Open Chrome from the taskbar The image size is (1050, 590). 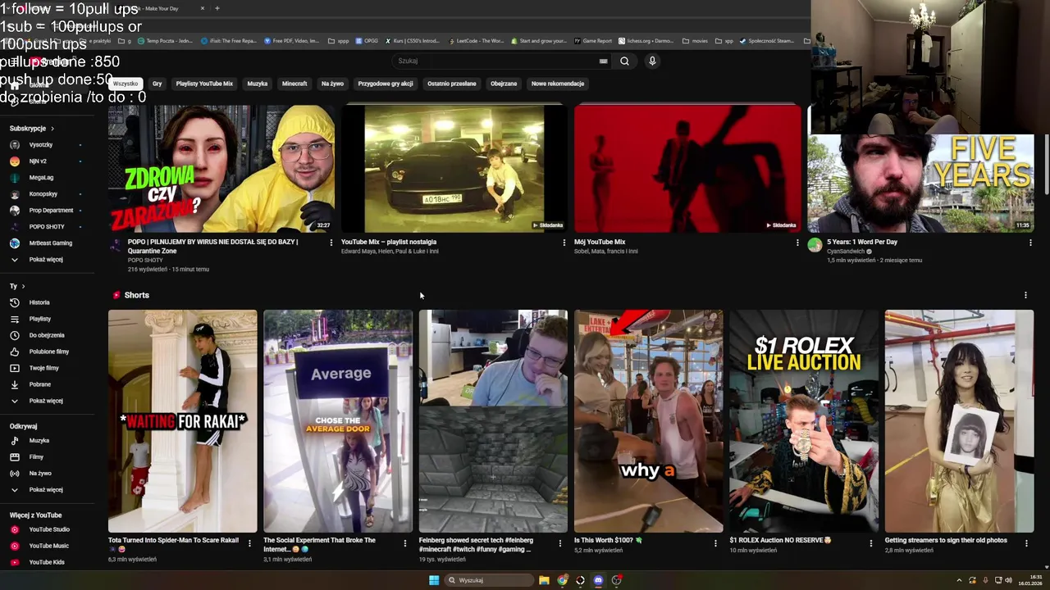click(x=562, y=580)
